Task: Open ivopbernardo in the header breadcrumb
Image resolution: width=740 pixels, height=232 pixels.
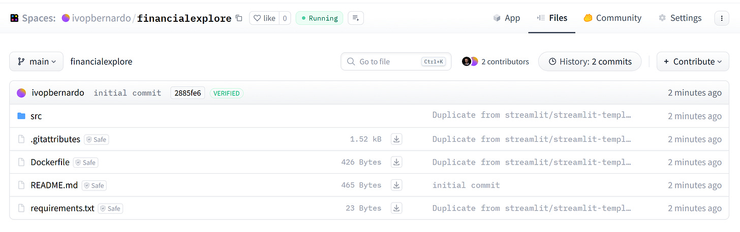Action: point(101,18)
